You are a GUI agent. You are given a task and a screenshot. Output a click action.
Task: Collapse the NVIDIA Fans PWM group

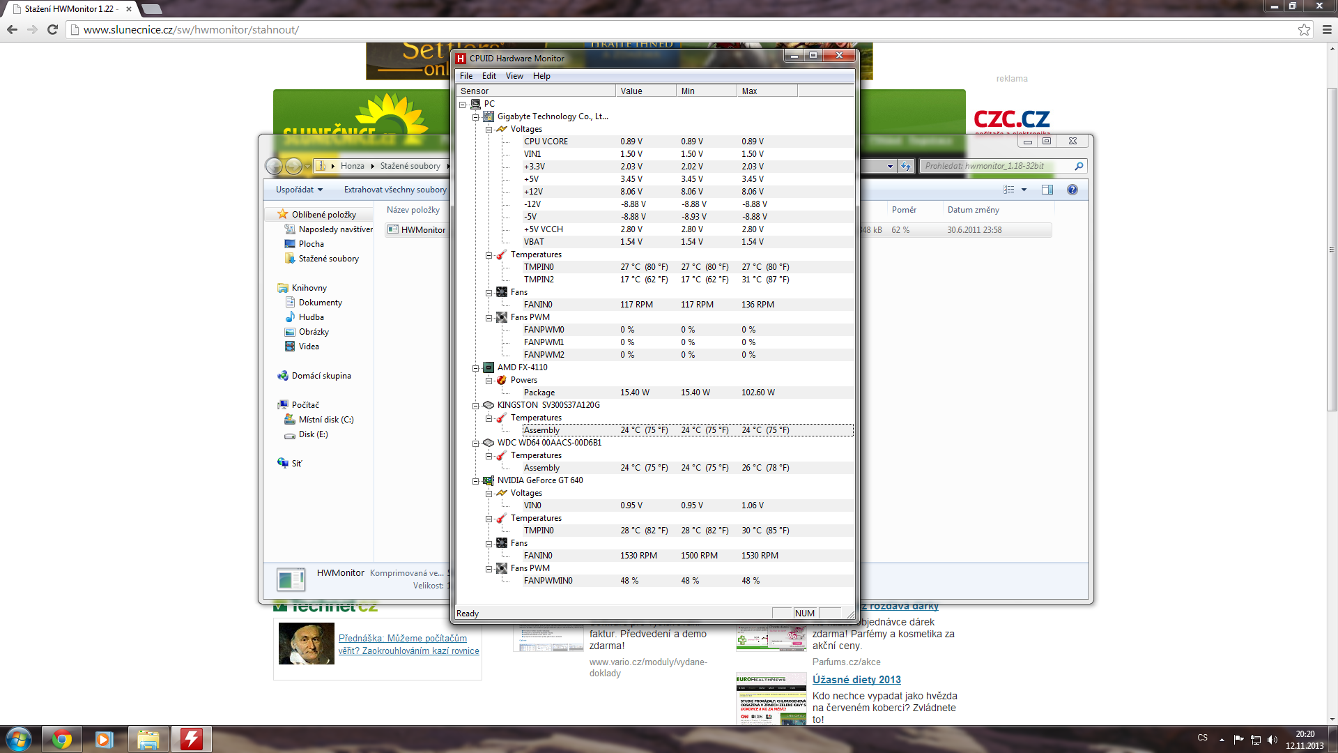(x=489, y=569)
